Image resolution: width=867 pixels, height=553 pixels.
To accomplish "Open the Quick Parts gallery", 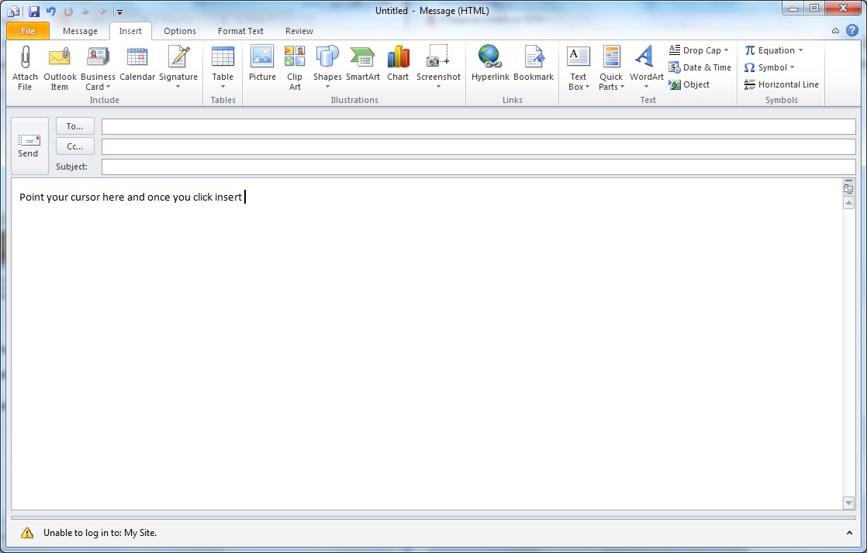I will 611,67.
